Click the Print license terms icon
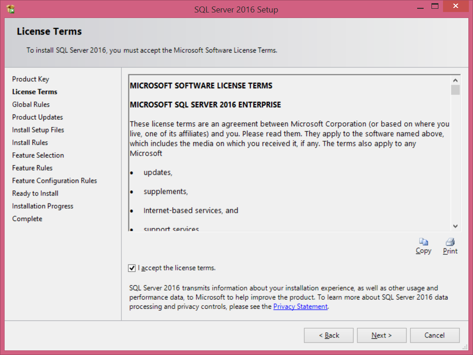 450,242
